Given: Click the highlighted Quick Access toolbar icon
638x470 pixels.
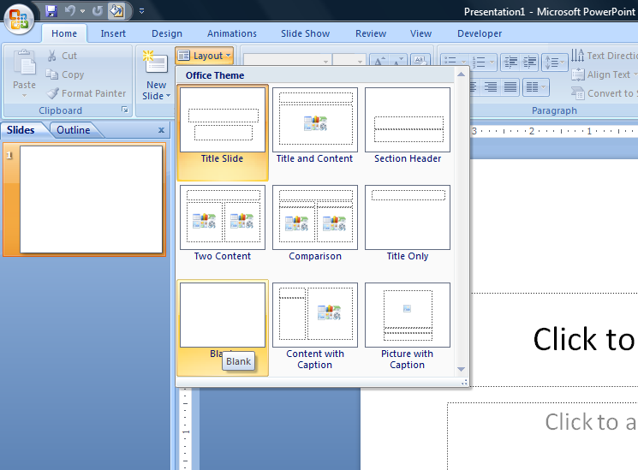Looking at the screenshot, I should coord(116,11).
